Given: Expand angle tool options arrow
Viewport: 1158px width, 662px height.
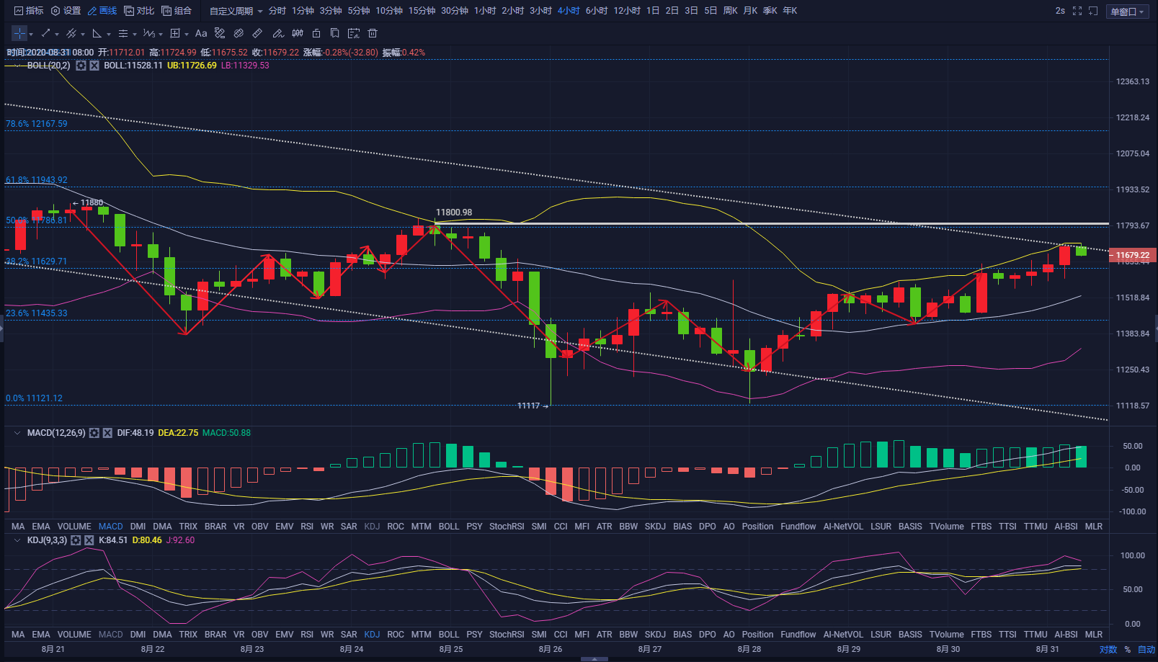Looking at the screenshot, I should [109, 34].
